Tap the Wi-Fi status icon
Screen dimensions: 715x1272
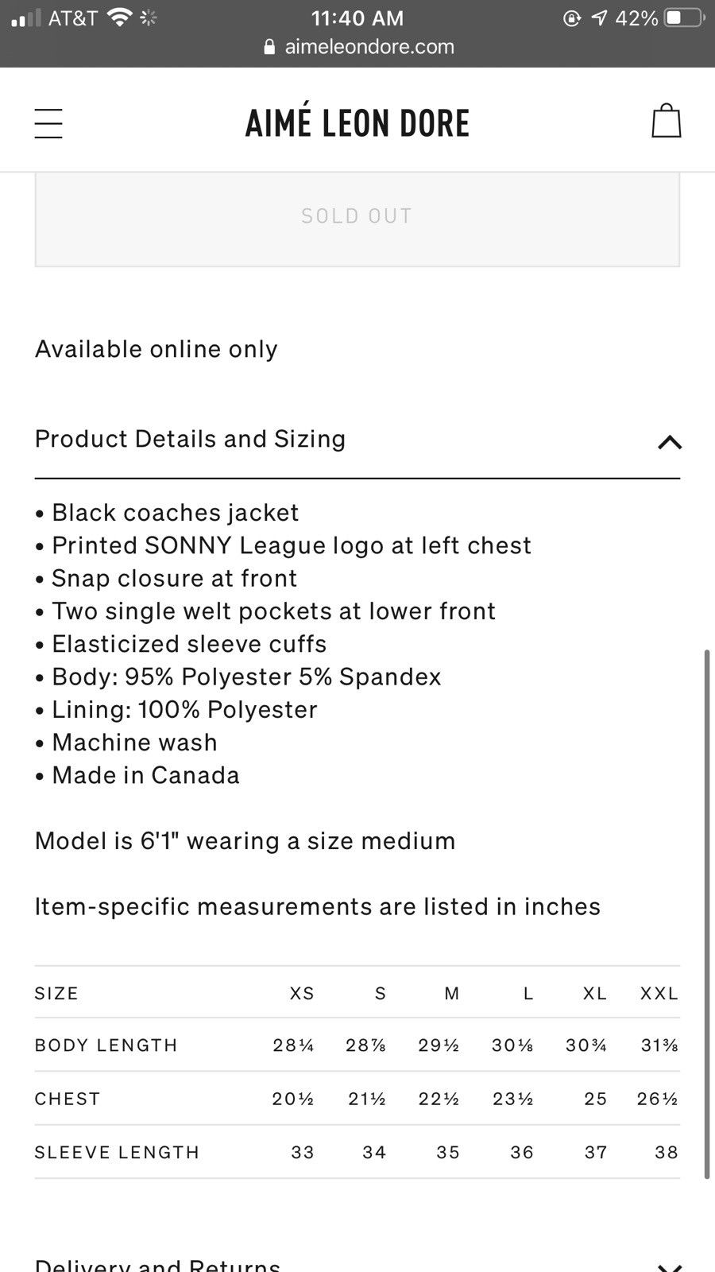tap(120, 17)
